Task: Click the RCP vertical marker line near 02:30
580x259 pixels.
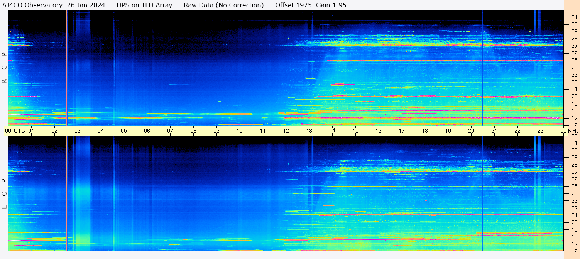Action: tap(67, 67)
